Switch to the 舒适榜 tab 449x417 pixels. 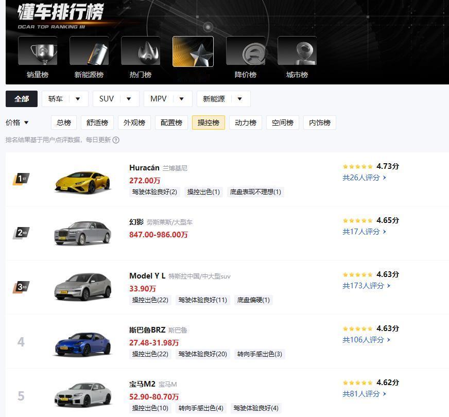pos(97,123)
